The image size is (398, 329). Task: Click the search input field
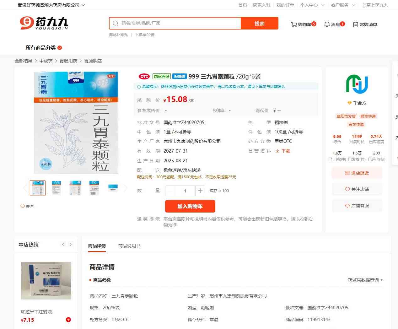tap(179, 23)
